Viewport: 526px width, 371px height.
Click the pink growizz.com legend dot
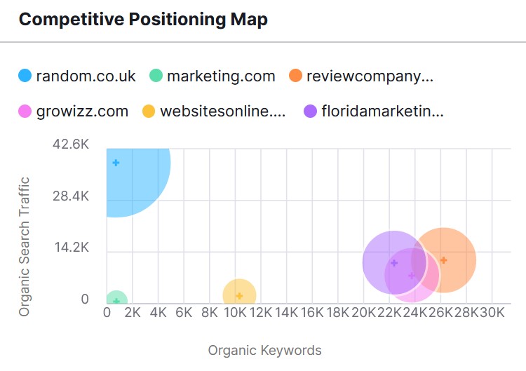(25, 111)
